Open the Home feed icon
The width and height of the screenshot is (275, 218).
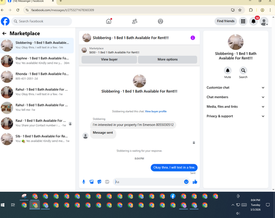pyautogui.click(x=109, y=21)
